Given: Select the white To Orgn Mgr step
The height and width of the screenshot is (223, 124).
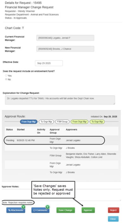Looking at the screenshot, I should pyautogui.click(x=46, y=122).
